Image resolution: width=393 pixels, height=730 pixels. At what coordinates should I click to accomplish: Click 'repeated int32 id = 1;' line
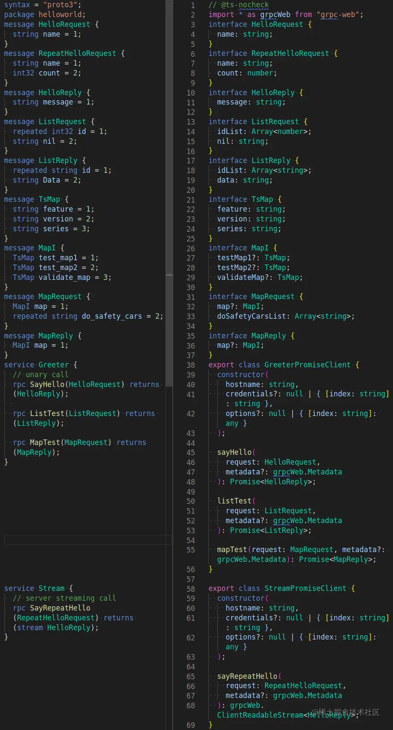coord(60,131)
